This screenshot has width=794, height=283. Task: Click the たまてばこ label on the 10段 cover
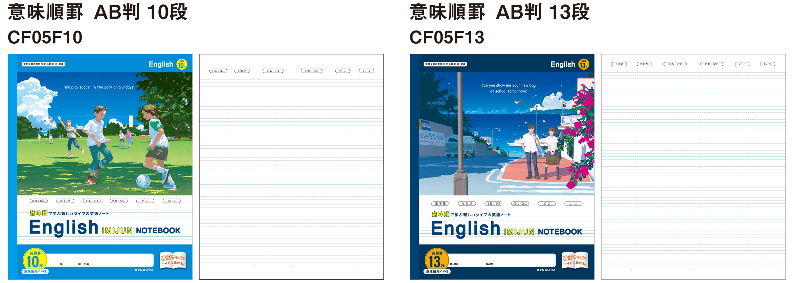(x=39, y=201)
